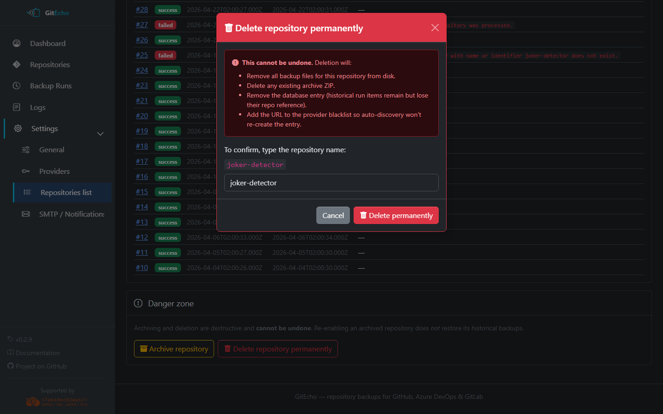Close the delete dialog with X
The height and width of the screenshot is (414, 663).
click(435, 28)
